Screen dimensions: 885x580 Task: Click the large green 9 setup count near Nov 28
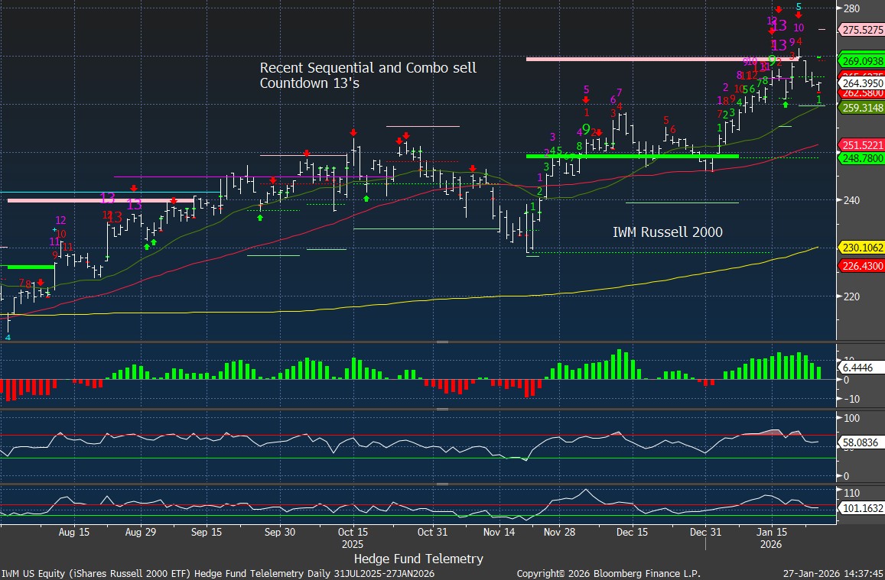[x=585, y=129]
